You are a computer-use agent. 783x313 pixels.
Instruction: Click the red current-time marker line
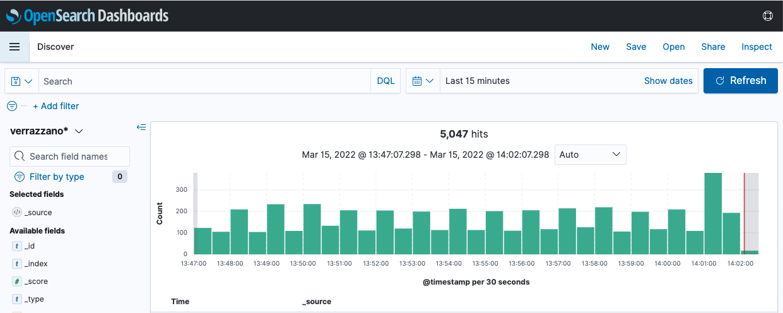coord(744,213)
